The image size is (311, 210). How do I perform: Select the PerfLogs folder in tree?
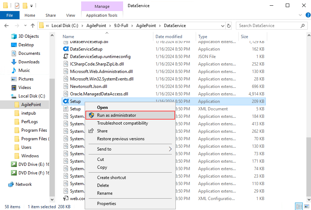pyautogui.click(x=29, y=122)
